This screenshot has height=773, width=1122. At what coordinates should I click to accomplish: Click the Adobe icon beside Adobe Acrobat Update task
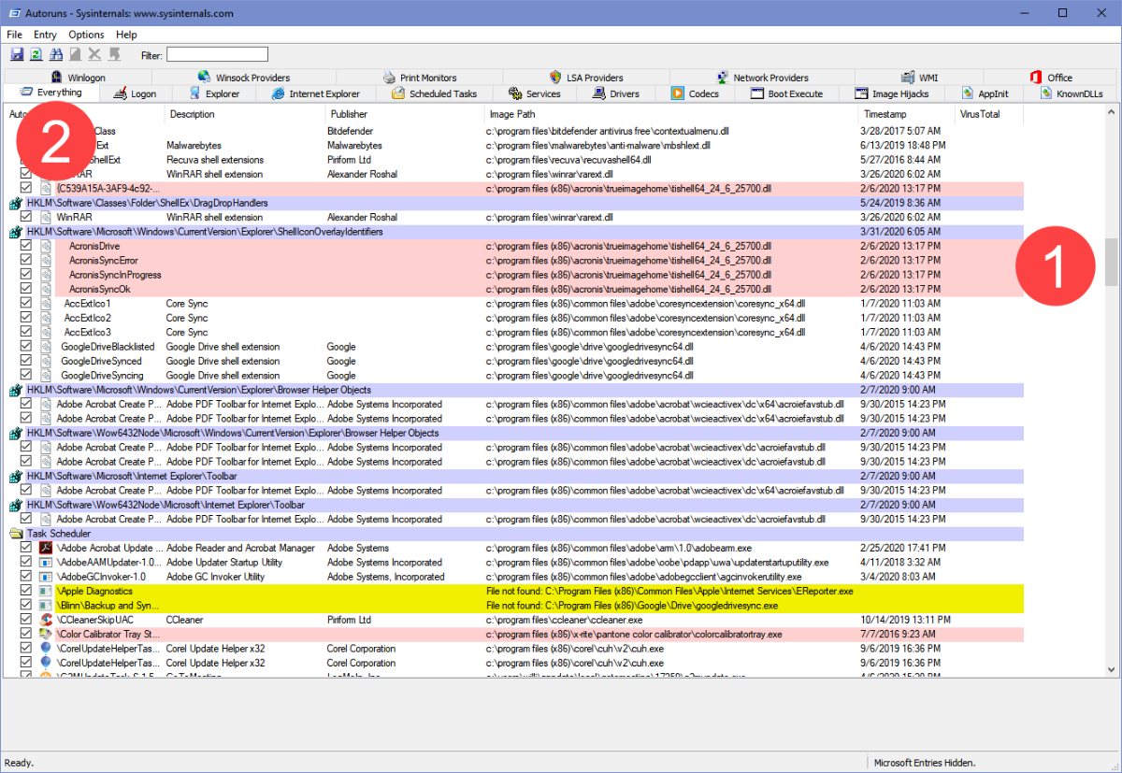(x=45, y=548)
